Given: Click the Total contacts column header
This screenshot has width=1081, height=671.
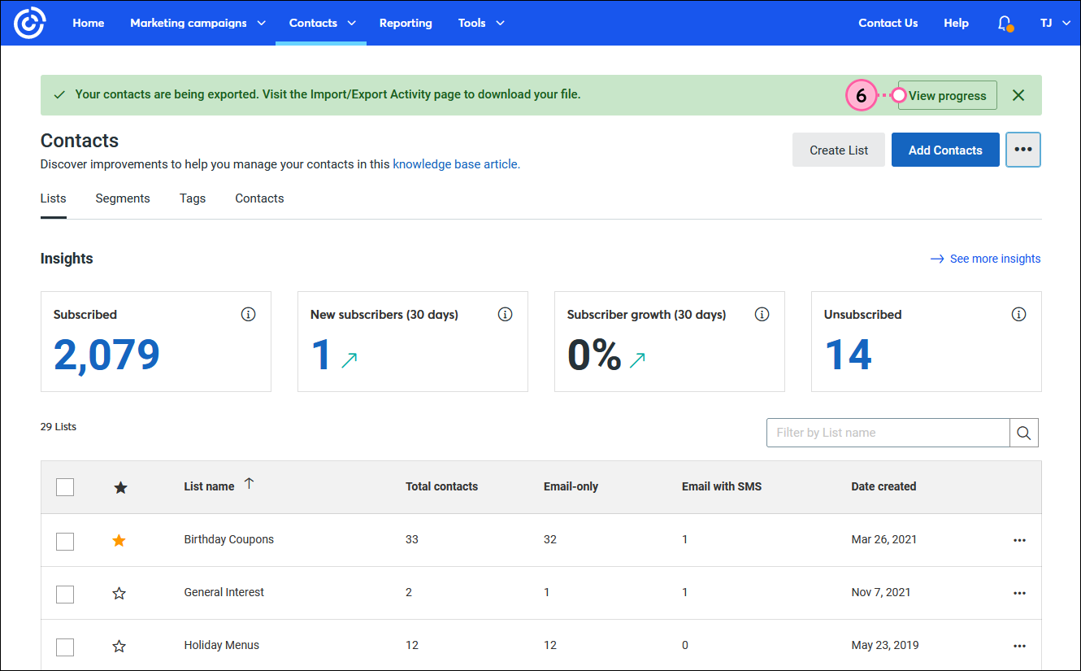Looking at the screenshot, I should coord(441,486).
